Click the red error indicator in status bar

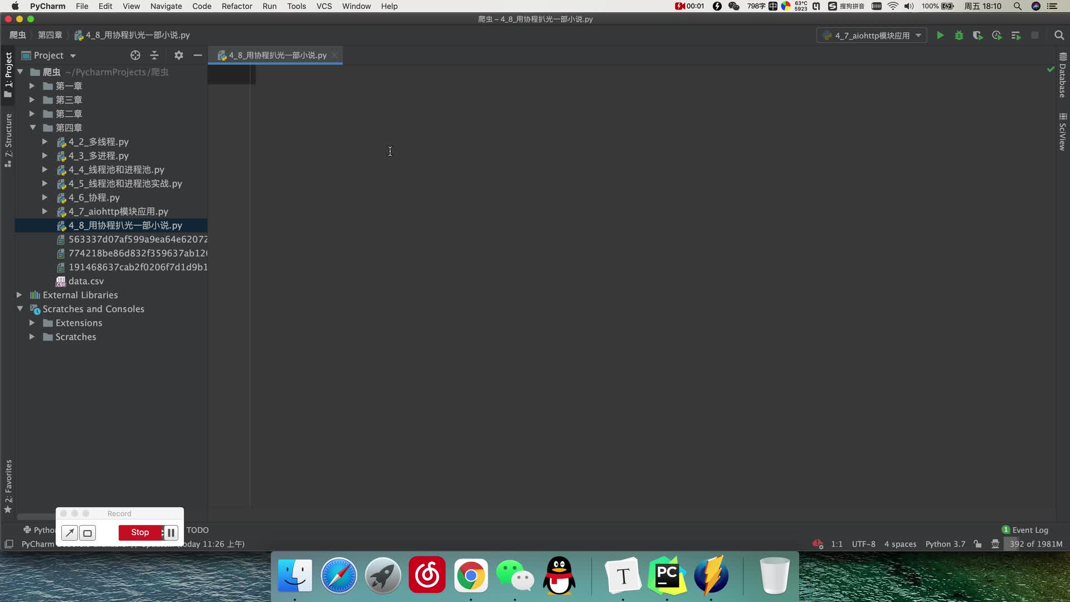click(x=818, y=544)
